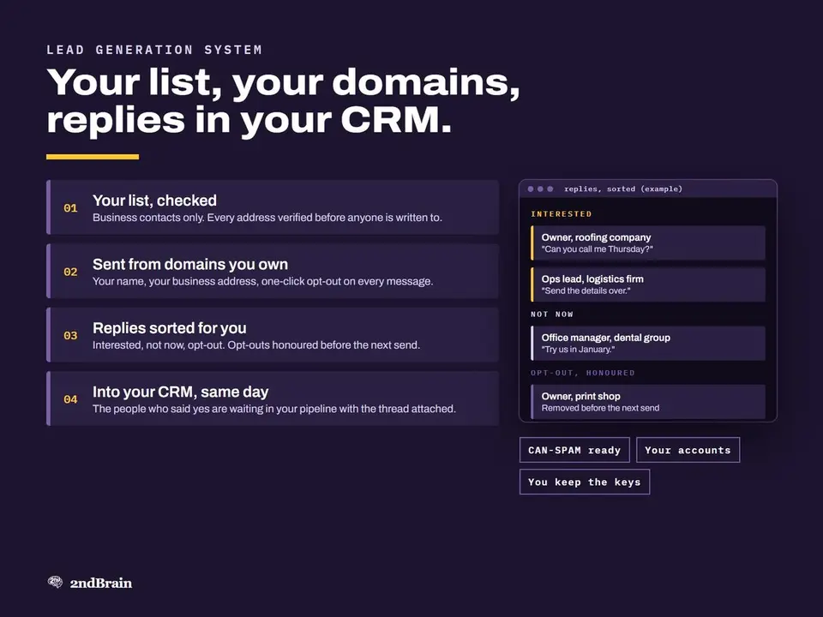Image resolution: width=823 pixels, height=617 pixels.
Task: Click the 'one-click opt-out on every message' line
Action: (x=263, y=282)
